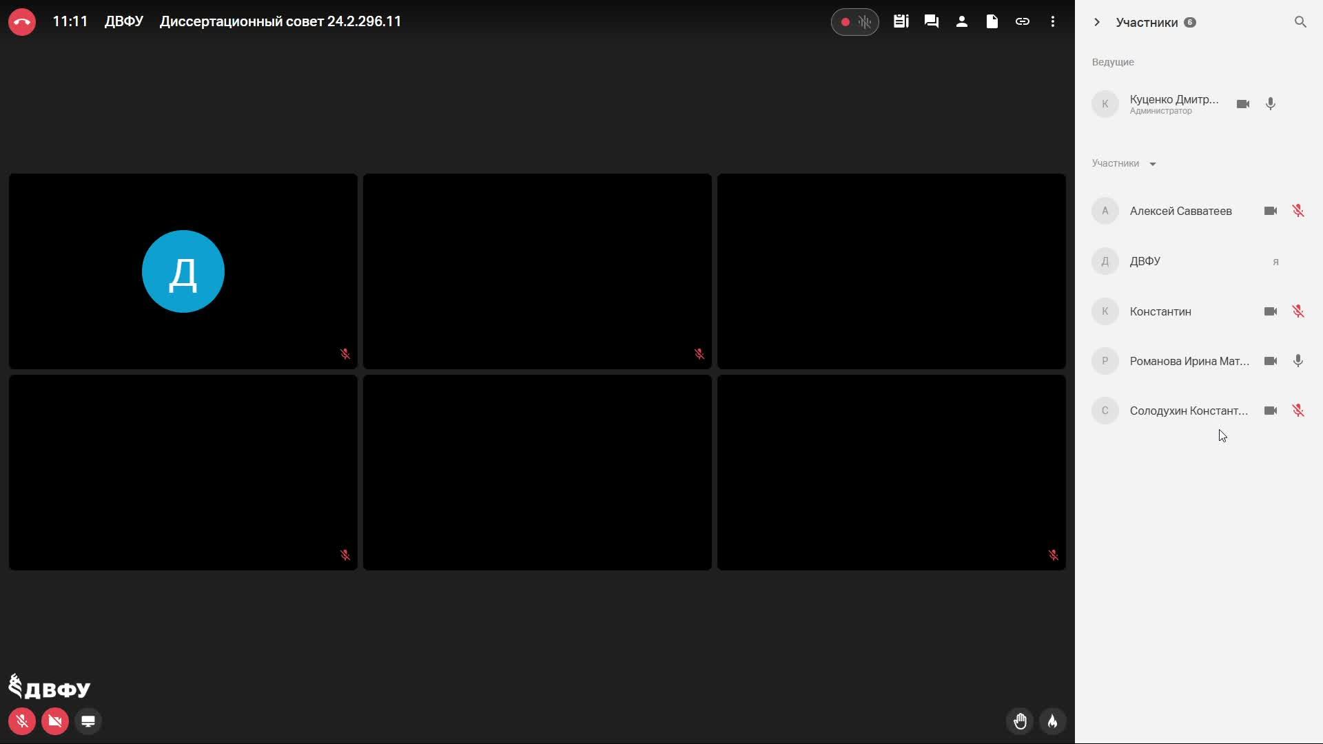Unmute your microphone at bottom left
1323x744 pixels.
pyautogui.click(x=22, y=721)
